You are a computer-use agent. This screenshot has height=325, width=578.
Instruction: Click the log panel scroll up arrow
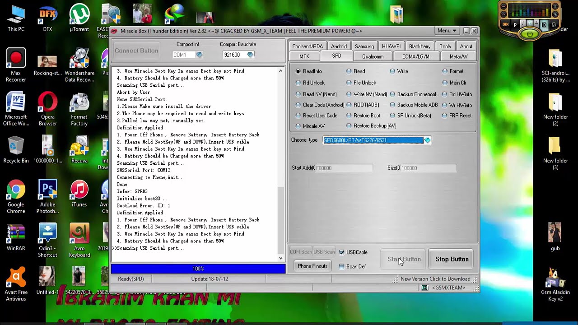point(280,71)
